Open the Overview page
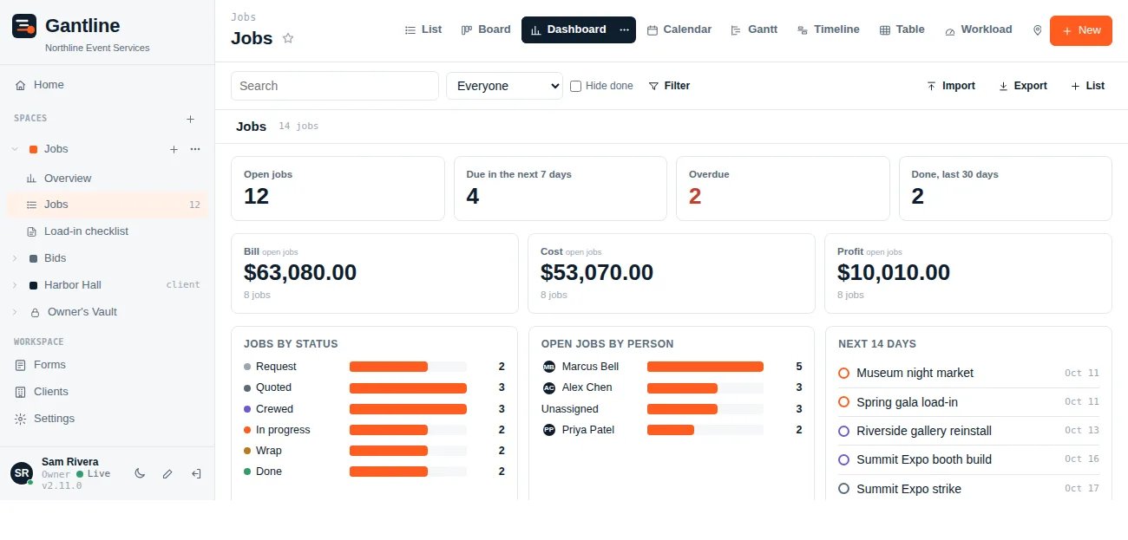Image resolution: width=1128 pixels, height=540 pixels. click(107, 179)
